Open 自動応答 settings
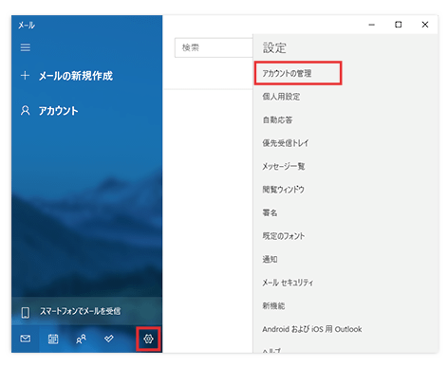448x367 pixels. coord(277,119)
